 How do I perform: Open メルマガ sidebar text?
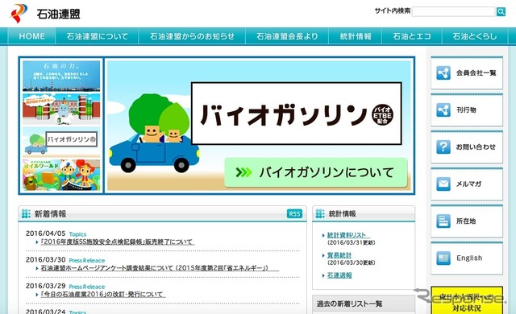point(468,184)
